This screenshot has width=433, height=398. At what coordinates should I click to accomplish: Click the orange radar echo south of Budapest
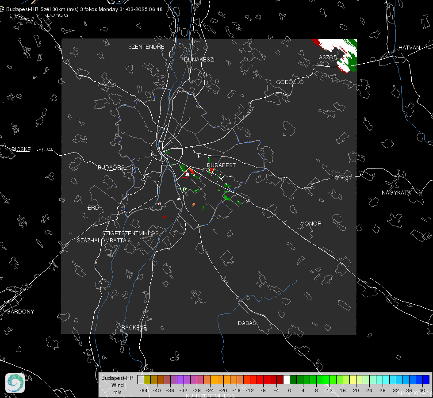coord(194,204)
